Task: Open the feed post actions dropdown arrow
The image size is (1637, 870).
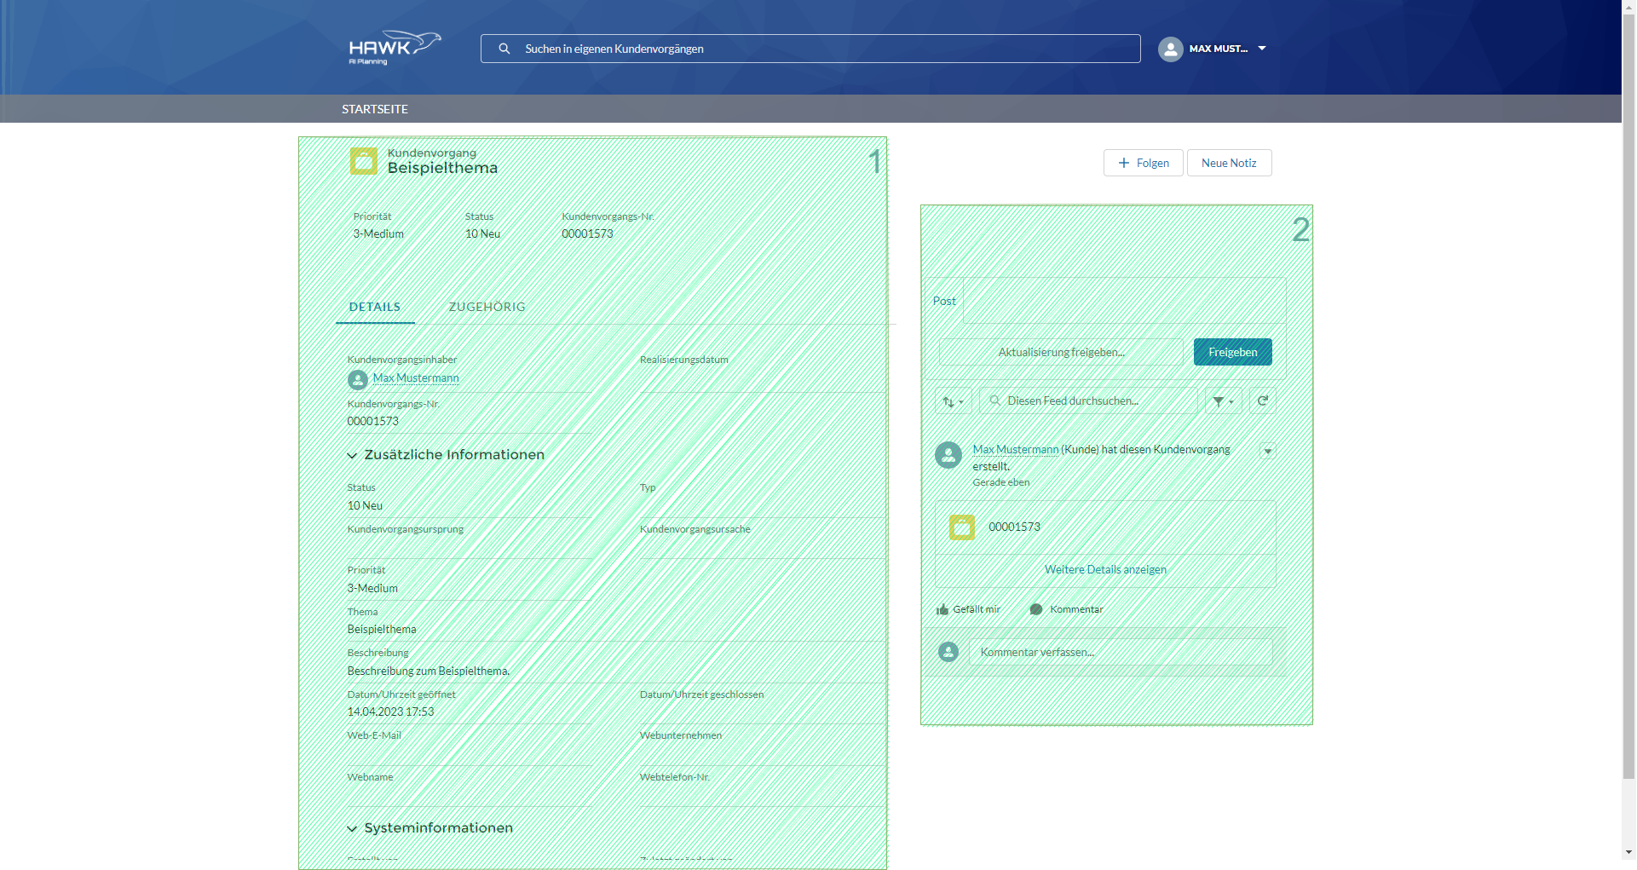Action: pos(1267,452)
